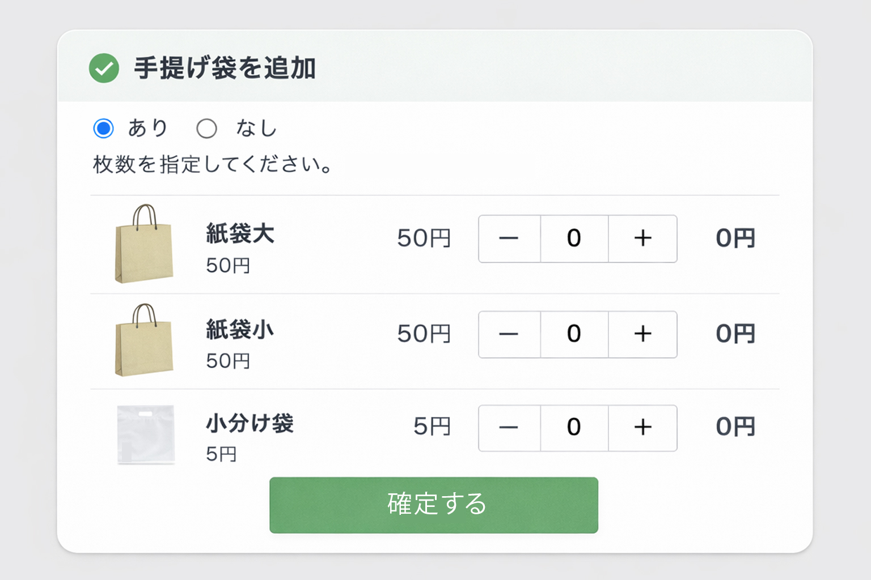Increase 小分け袋 quantity with plus button
Screen dimensions: 871x580
tap(642, 428)
